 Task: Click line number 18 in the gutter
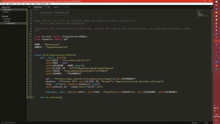[x=30, y=55]
